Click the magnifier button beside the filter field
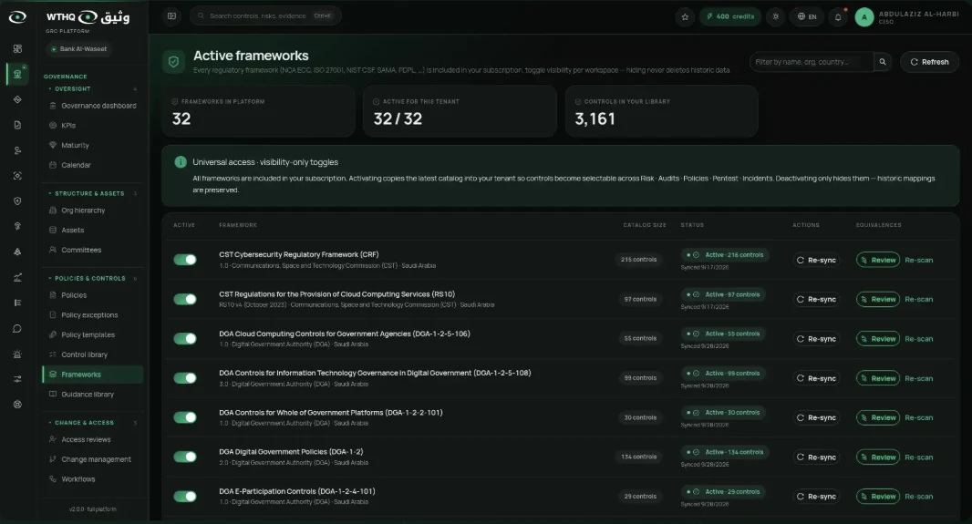 [883, 62]
